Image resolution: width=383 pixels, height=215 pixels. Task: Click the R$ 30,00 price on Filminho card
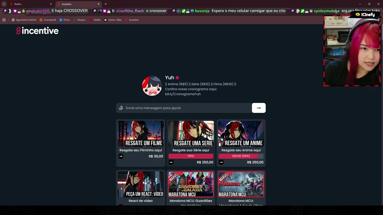click(x=156, y=156)
